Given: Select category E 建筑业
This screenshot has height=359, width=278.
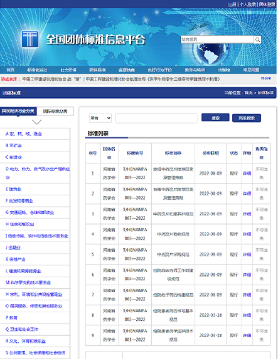Looking at the screenshot, I should [13, 189].
